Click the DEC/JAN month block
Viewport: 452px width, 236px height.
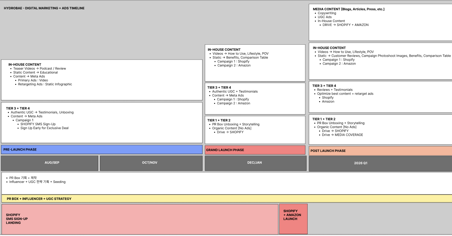(x=255, y=163)
